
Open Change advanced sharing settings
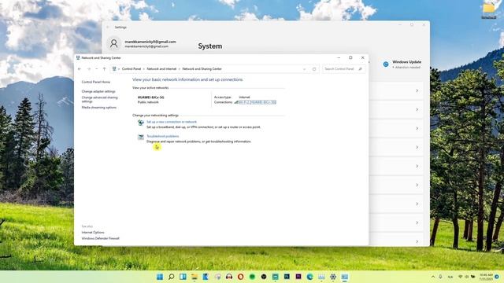coord(100,99)
